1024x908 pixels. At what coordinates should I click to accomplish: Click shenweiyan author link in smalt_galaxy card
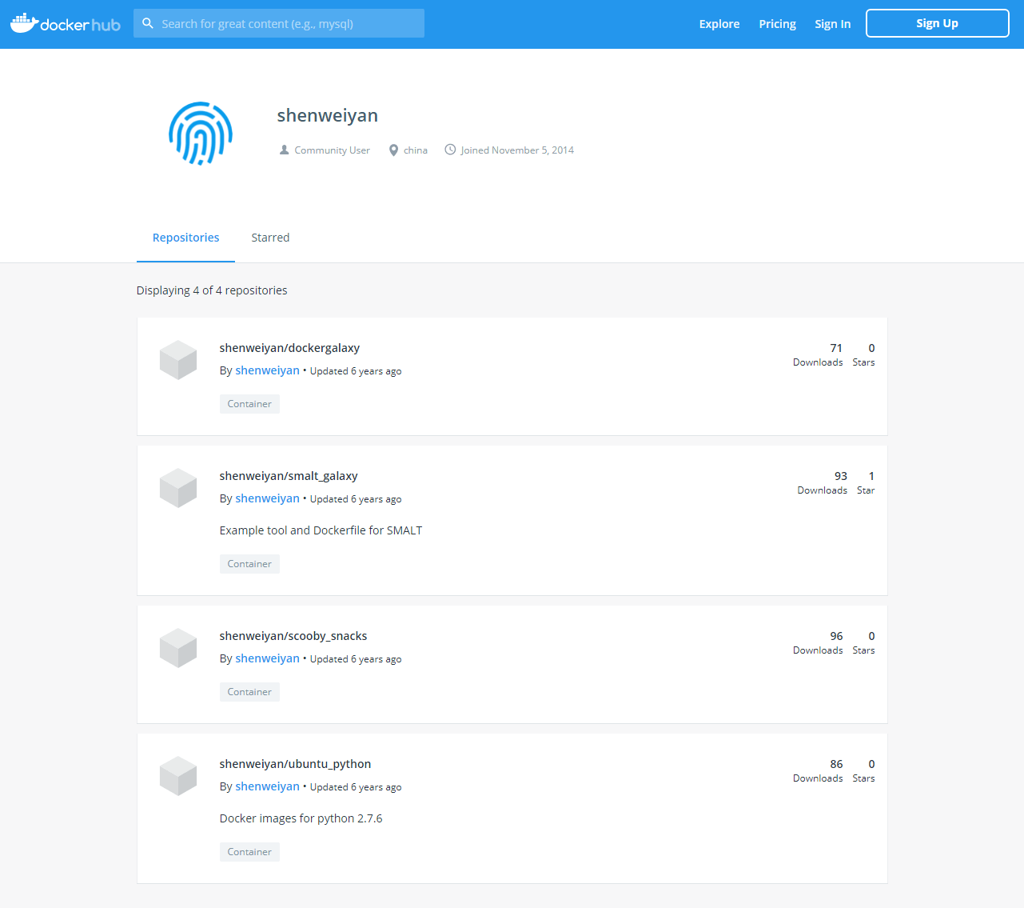click(267, 498)
